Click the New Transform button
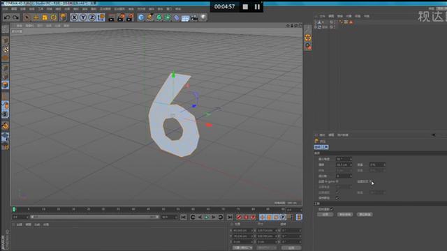The width and height of the screenshot is (447, 251). (345, 215)
